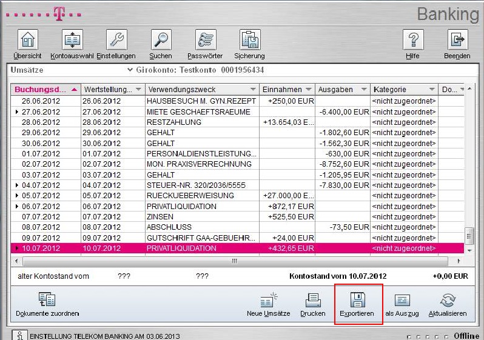This screenshot has height=340, width=484.
Task: Expand the 04.07.2012 booking row
Action: [x=16, y=185]
